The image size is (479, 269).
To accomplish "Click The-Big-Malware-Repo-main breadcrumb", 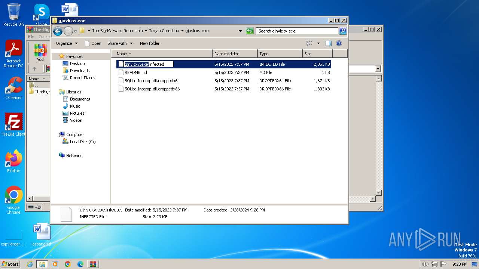I will (118, 31).
